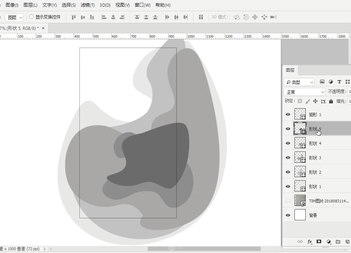Filter layers by shape layer icon
Viewport: 351px width, 253px height.
(347, 82)
